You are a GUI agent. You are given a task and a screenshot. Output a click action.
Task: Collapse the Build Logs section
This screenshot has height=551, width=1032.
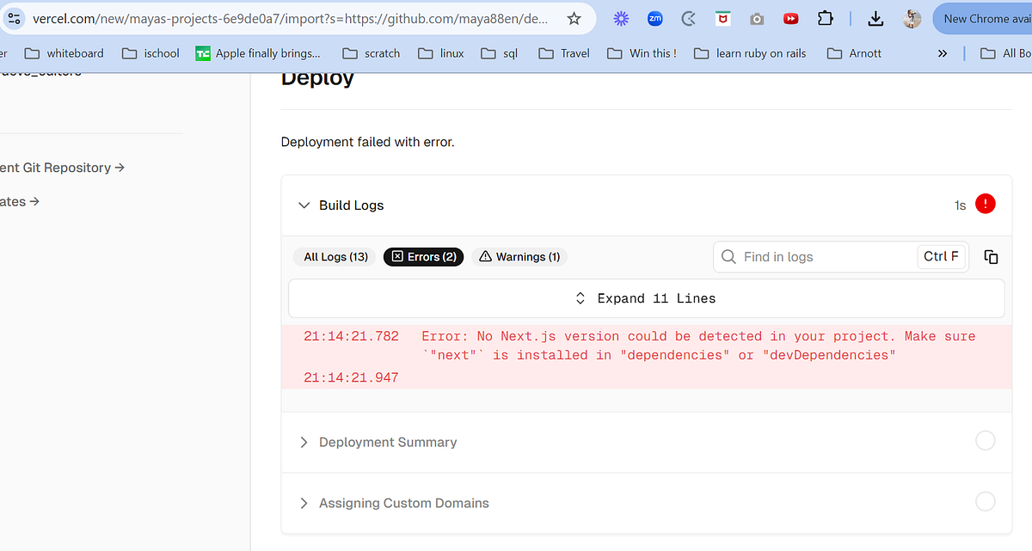click(304, 205)
